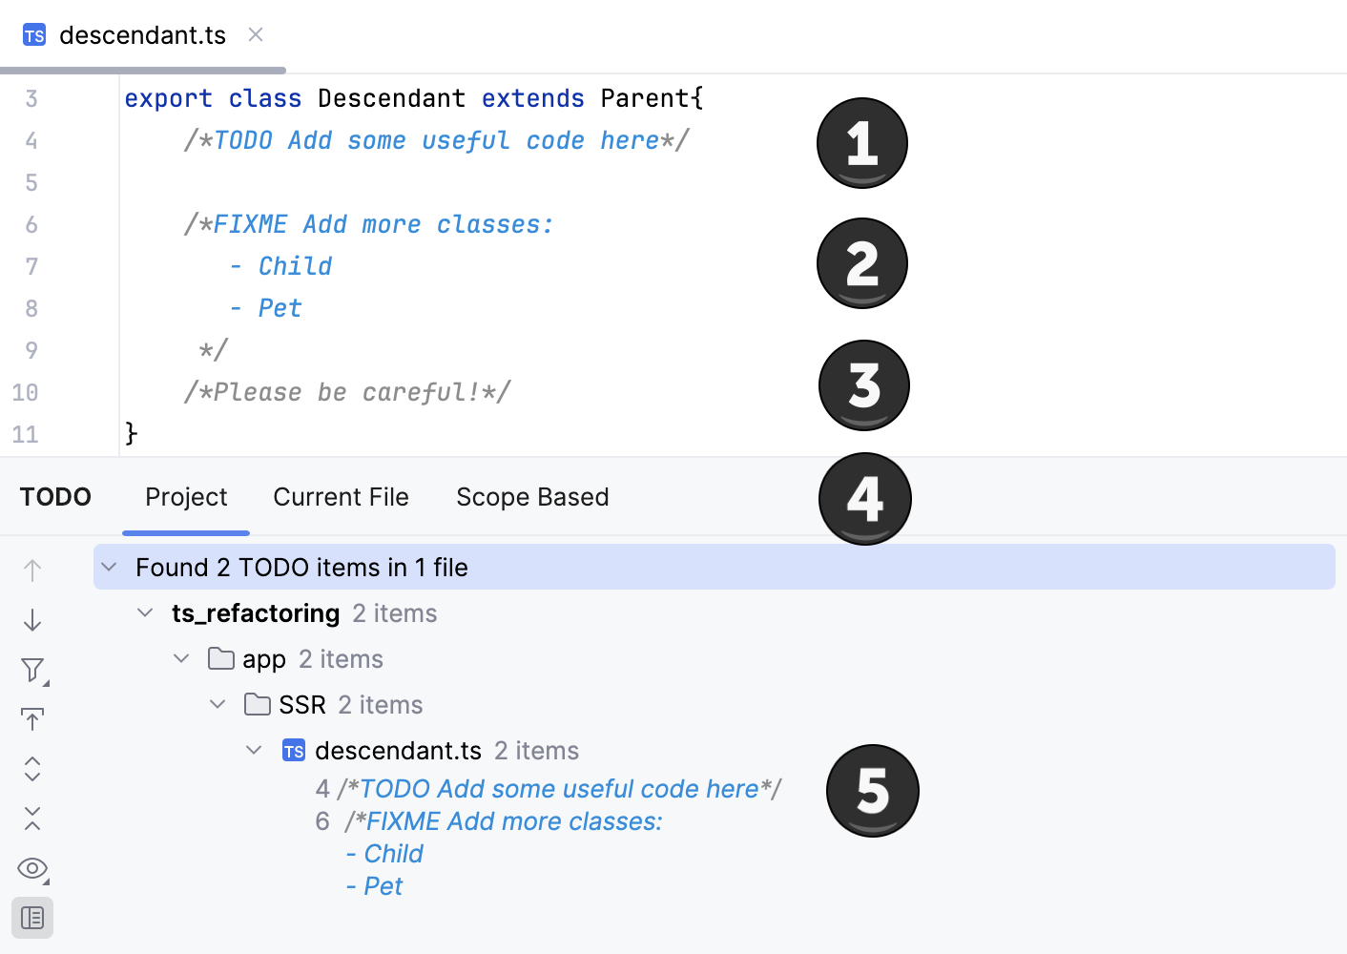Collapse the descendant.ts tree entry
1347x954 pixels.
tap(254, 750)
